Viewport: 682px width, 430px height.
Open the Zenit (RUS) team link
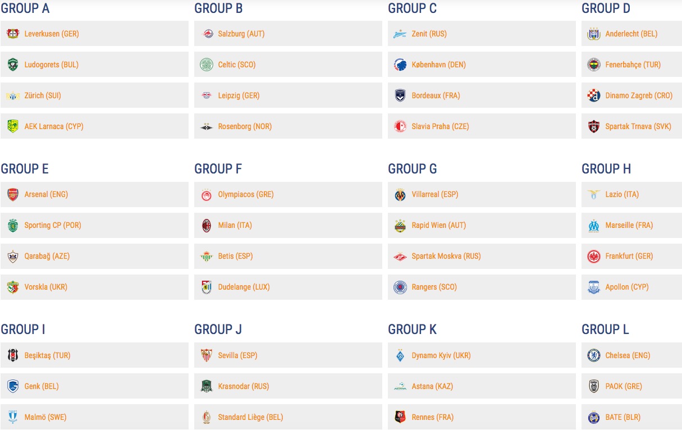(x=429, y=34)
